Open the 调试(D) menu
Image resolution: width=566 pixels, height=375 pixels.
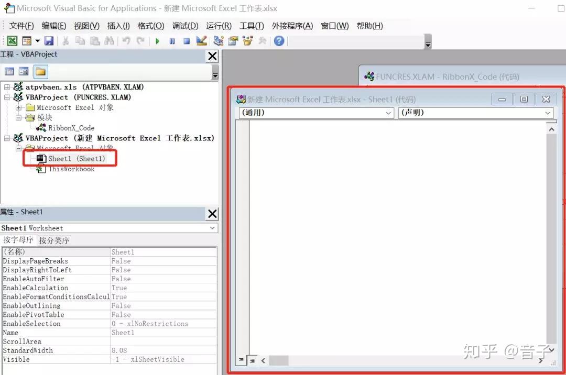(185, 26)
